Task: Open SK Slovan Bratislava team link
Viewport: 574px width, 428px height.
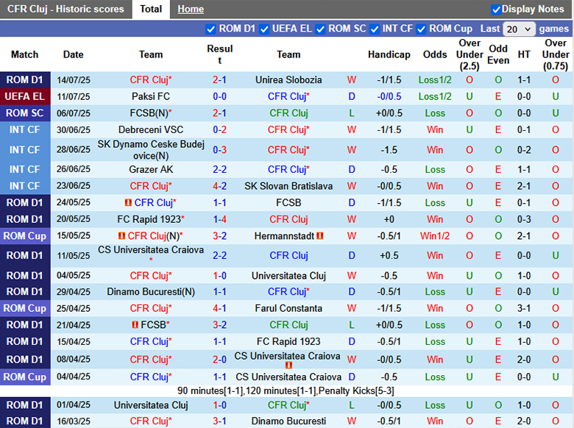Action: pos(288,186)
